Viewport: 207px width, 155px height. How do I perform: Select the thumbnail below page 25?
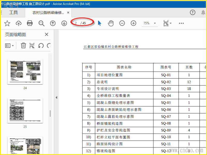pyautogui.click(x=25, y=145)
